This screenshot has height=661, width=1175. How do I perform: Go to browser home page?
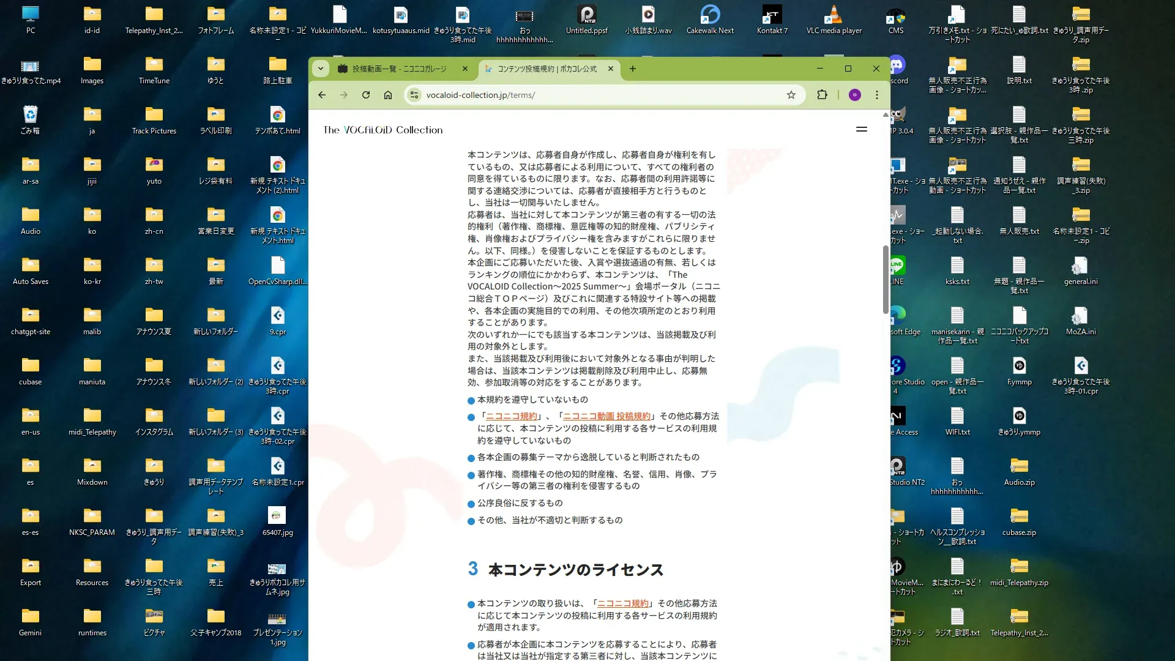[x=388, y=95]
